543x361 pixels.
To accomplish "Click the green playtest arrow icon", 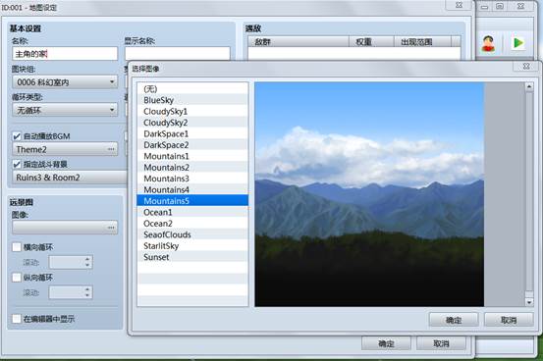I will [x=518, y=43].
